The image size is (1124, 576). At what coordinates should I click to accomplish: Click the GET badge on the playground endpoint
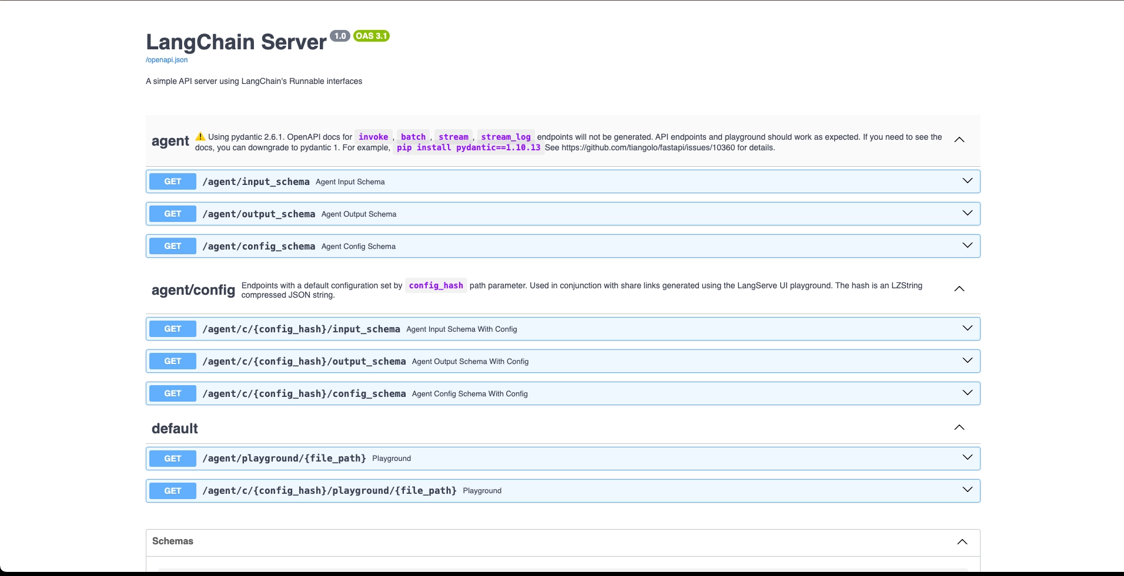point(172,459)
